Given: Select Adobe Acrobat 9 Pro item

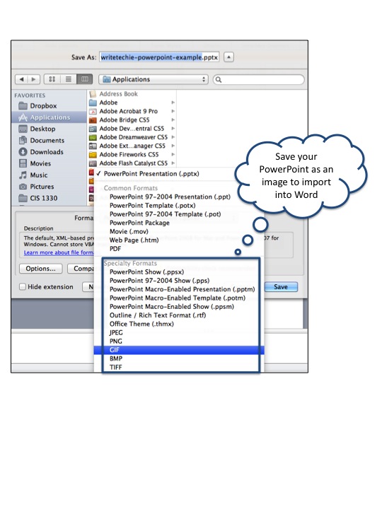Looking at the screenshot, I should tap(128, 111).
